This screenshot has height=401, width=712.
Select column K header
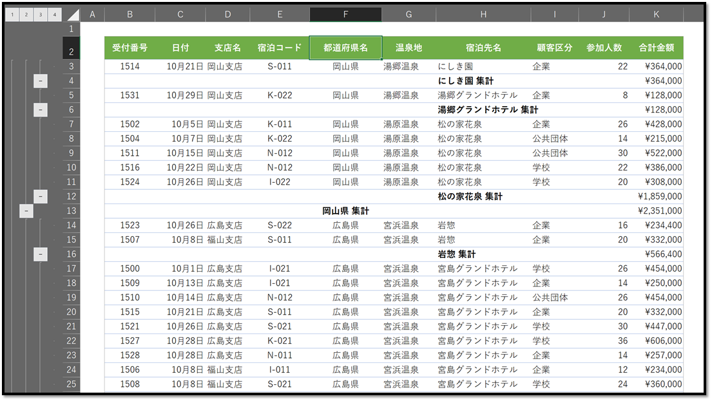click(x=656, y=13)
